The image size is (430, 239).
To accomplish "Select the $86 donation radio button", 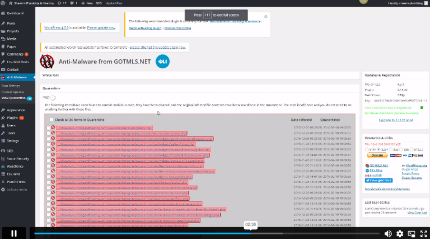I will point(401,149).
